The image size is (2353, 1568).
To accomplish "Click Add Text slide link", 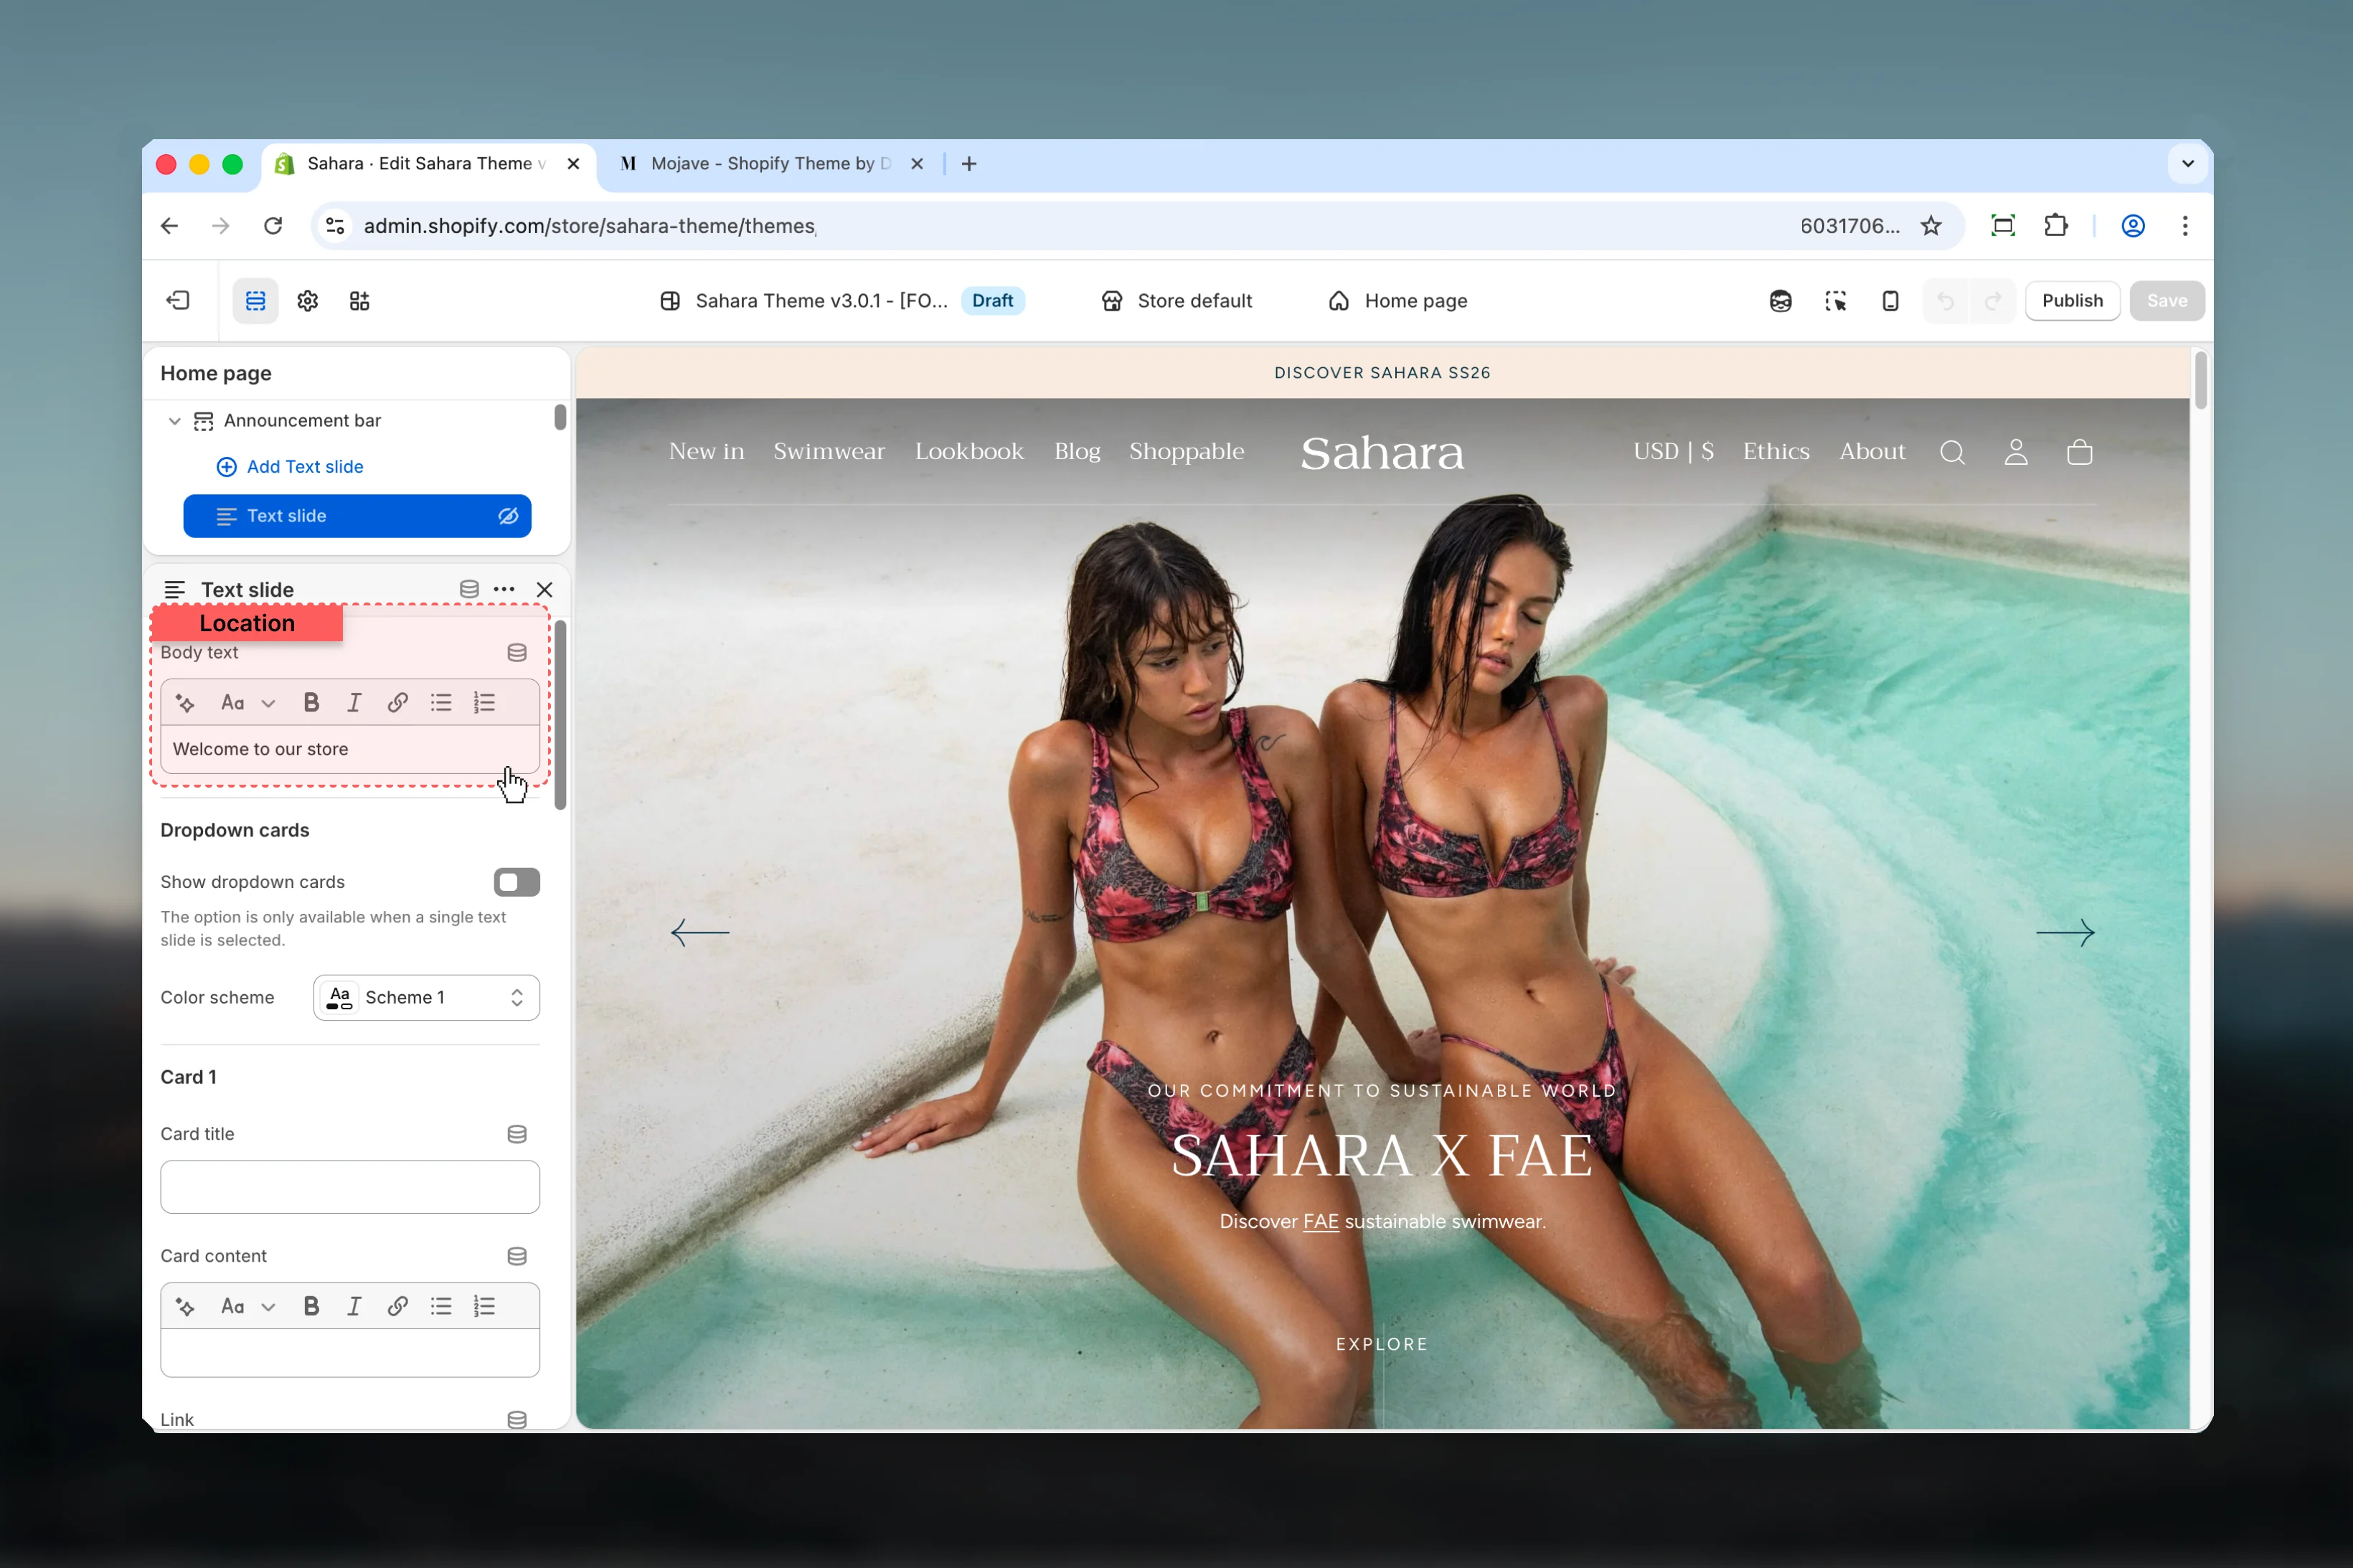I will [x=290, y=467].
